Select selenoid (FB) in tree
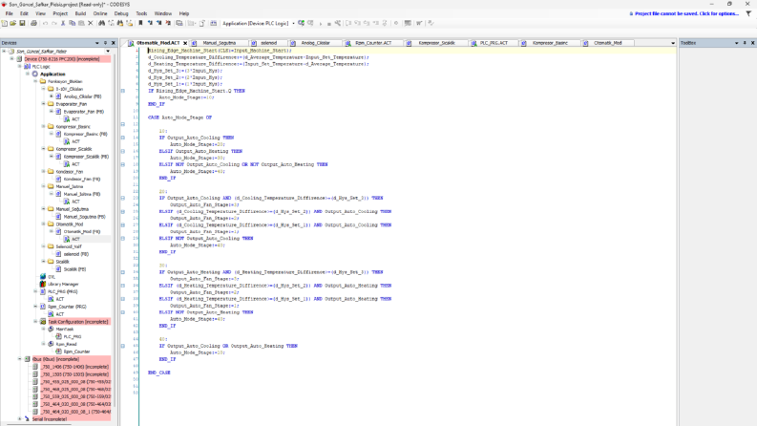757x426 pixels. (x=76, y=254)
